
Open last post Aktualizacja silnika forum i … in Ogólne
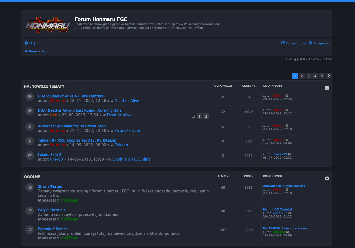(286, 186)
